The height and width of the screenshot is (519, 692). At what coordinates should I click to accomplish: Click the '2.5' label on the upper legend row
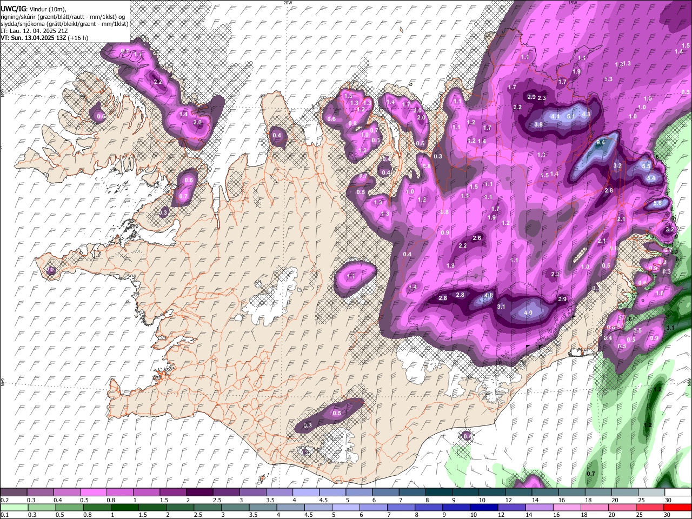click(217, 501)
